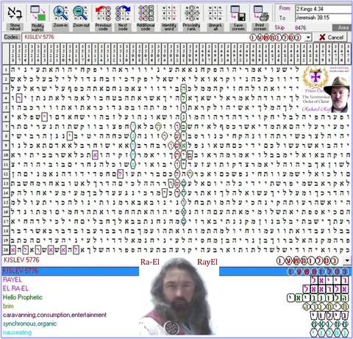Click the bearded man photo thumbnail
Image resolution: width=353 pixels, height=339 pixels.
pyautogui.click(x=179, y=296)
